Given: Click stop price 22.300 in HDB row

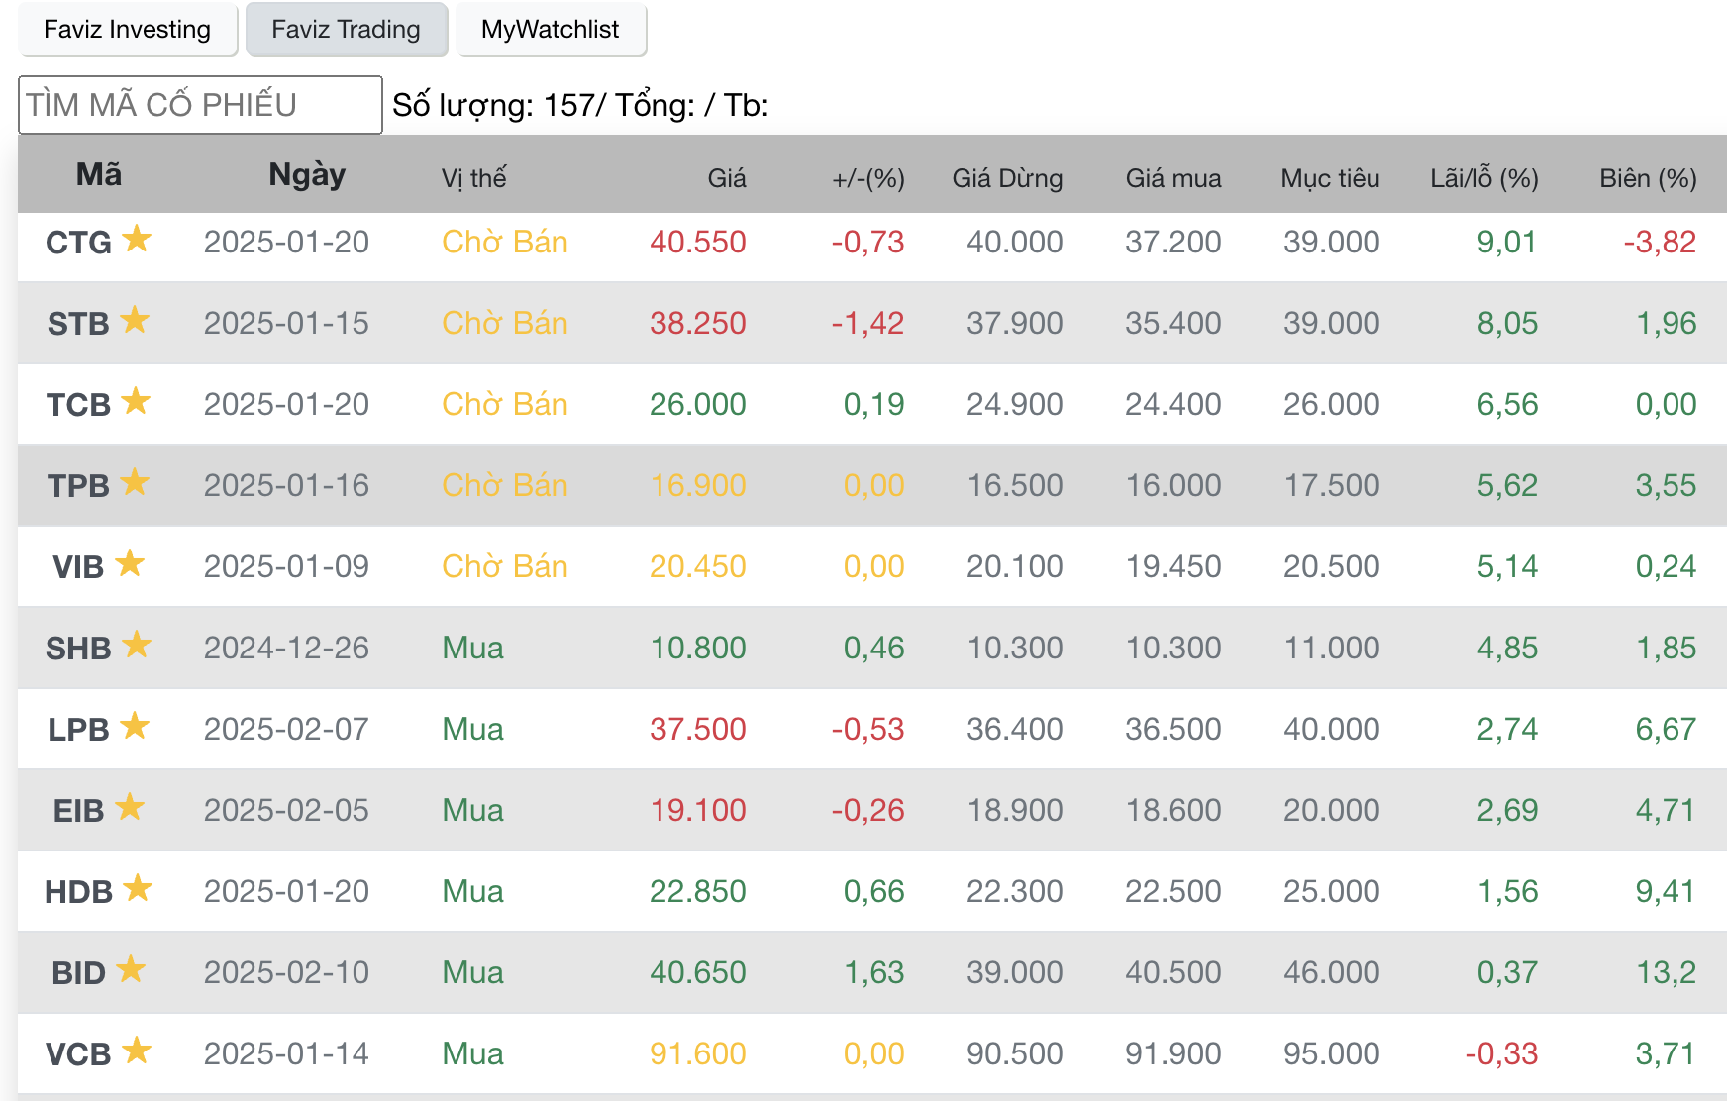Looking at the screenshot, I should point(1015,892).
